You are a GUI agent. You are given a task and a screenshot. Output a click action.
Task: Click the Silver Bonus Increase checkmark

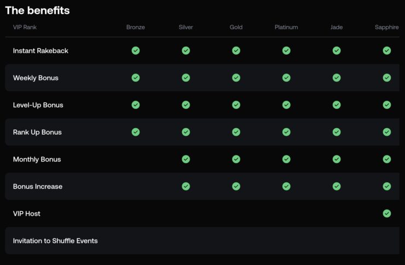click(x=186, y=186)
